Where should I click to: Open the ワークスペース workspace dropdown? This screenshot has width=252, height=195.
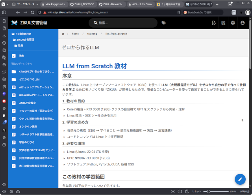coord(24,4)
